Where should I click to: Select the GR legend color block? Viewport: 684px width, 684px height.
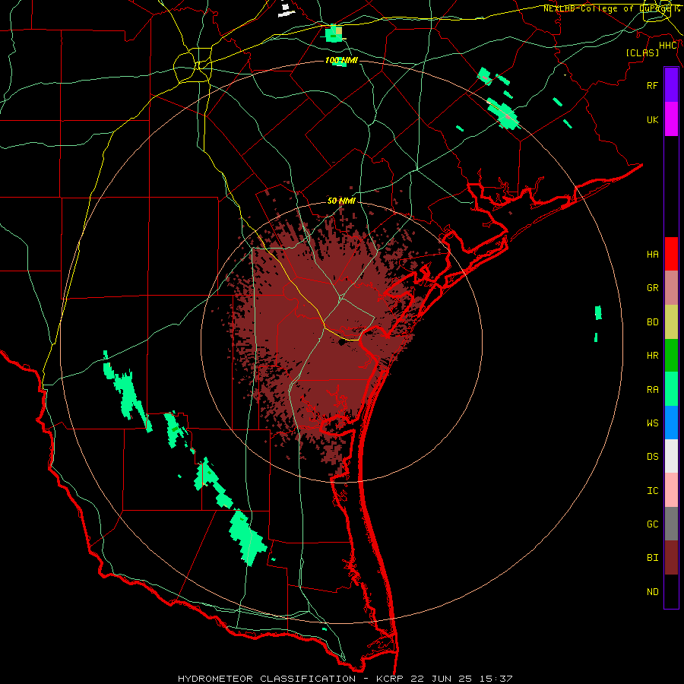(671, 288)
